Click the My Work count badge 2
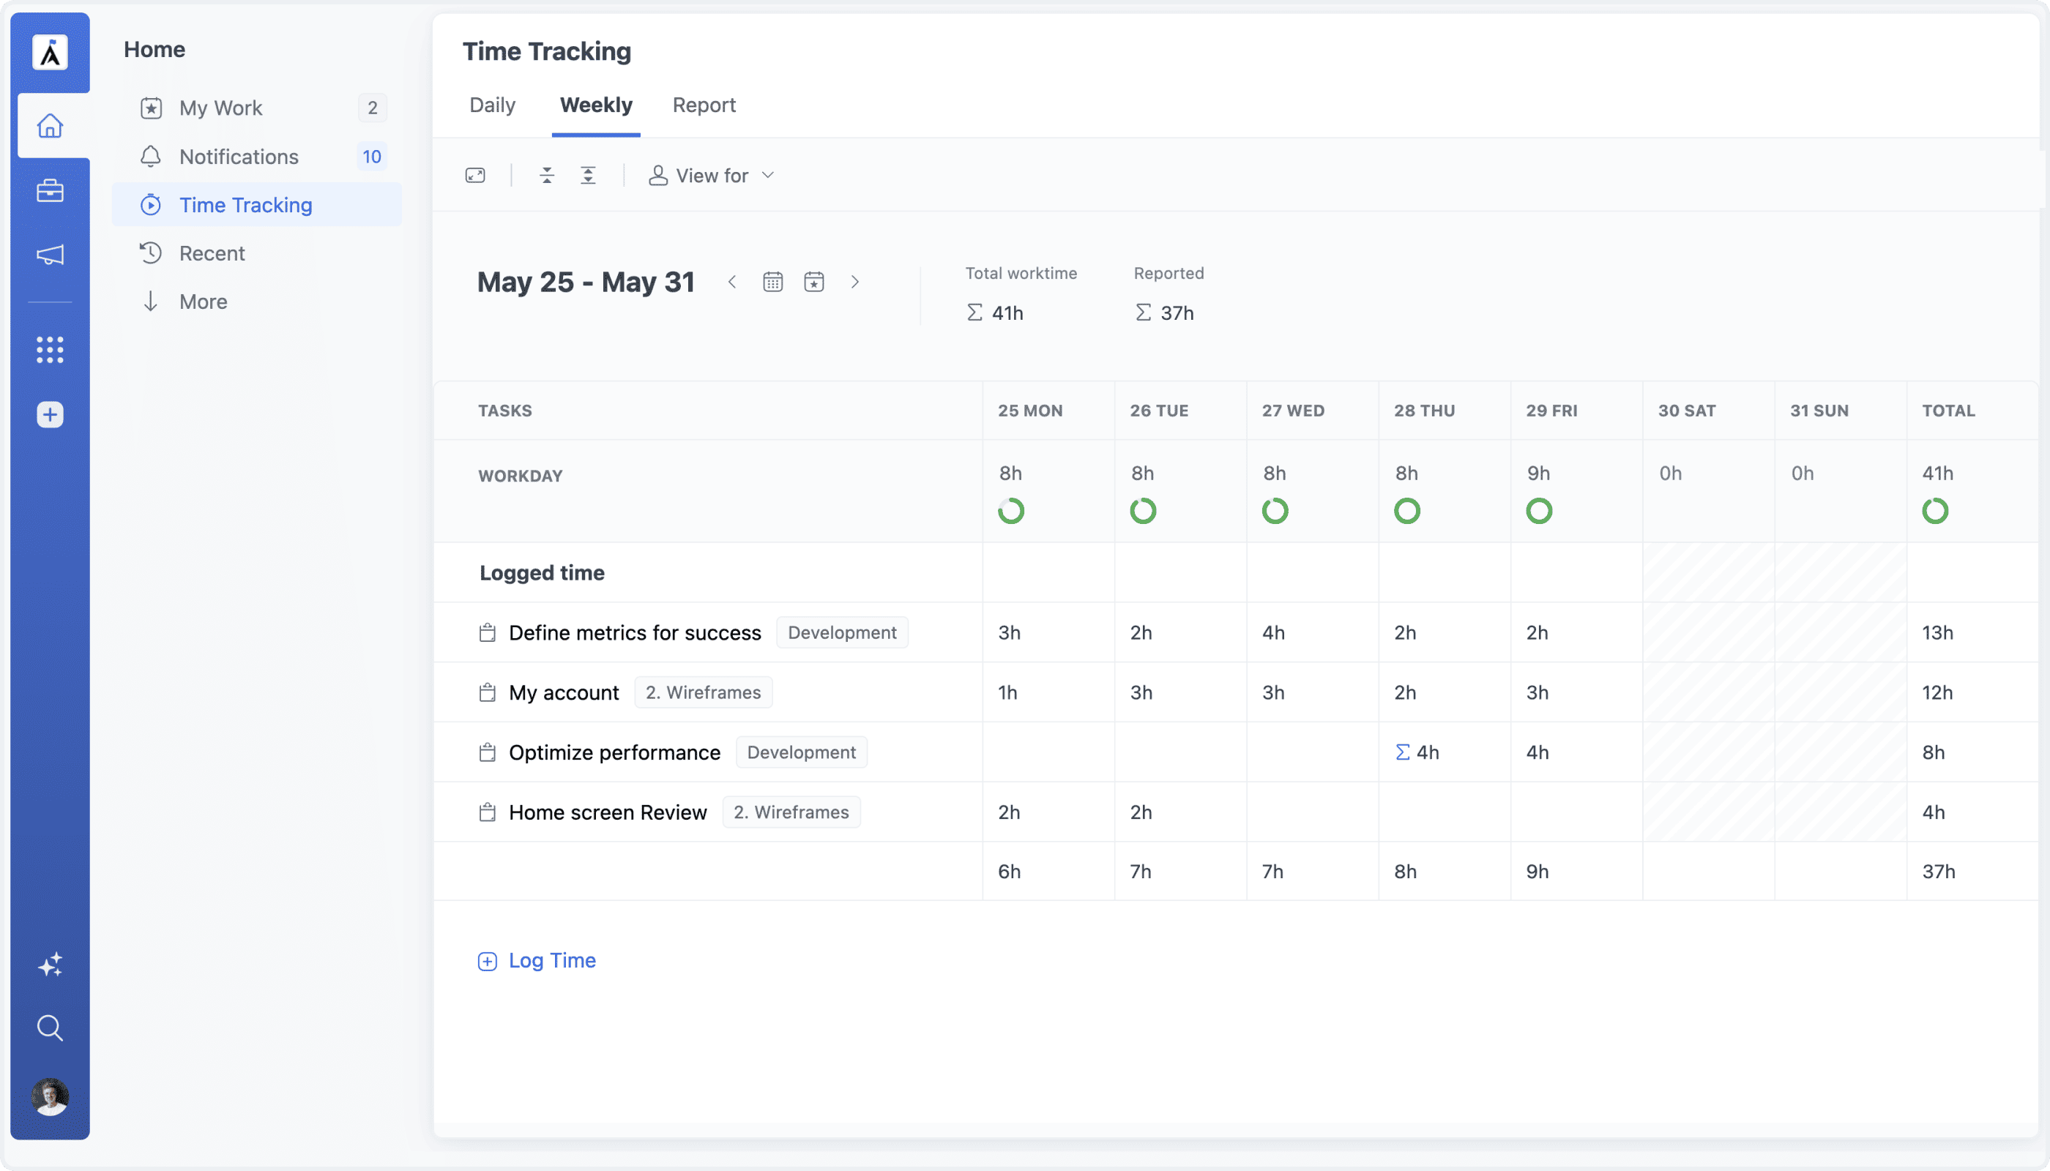Viewport: 2050px width, 1171px height. click(x=373, y=108)
